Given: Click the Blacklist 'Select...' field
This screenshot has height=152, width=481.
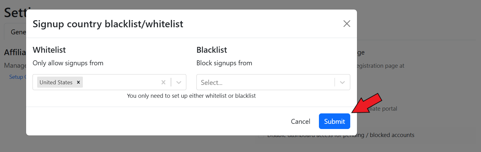Looking at the screenshot, I should click(x=264, y=82).
